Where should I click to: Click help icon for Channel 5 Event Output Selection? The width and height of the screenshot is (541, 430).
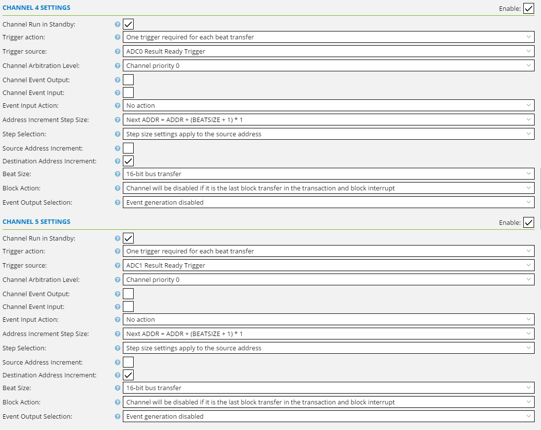coord(117,416)
